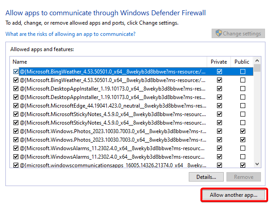This screenshot has width=278, height=221.
Task: Check Public checkbox in the unhighlighted BingWeather row
Action: click(x=243, y=80)
